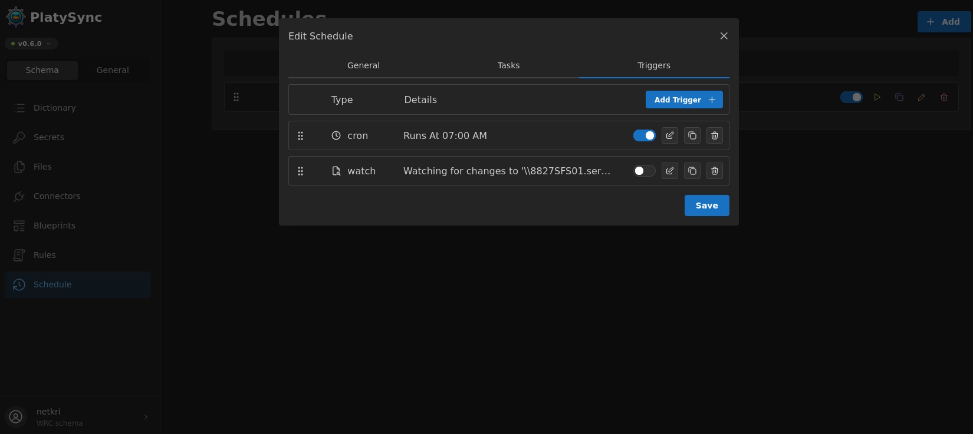Click the watch file-search icon

(x=336, y=171)
